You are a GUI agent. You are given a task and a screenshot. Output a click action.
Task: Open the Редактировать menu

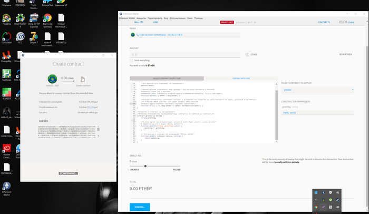pyautogui.click(x=155, y=18)
